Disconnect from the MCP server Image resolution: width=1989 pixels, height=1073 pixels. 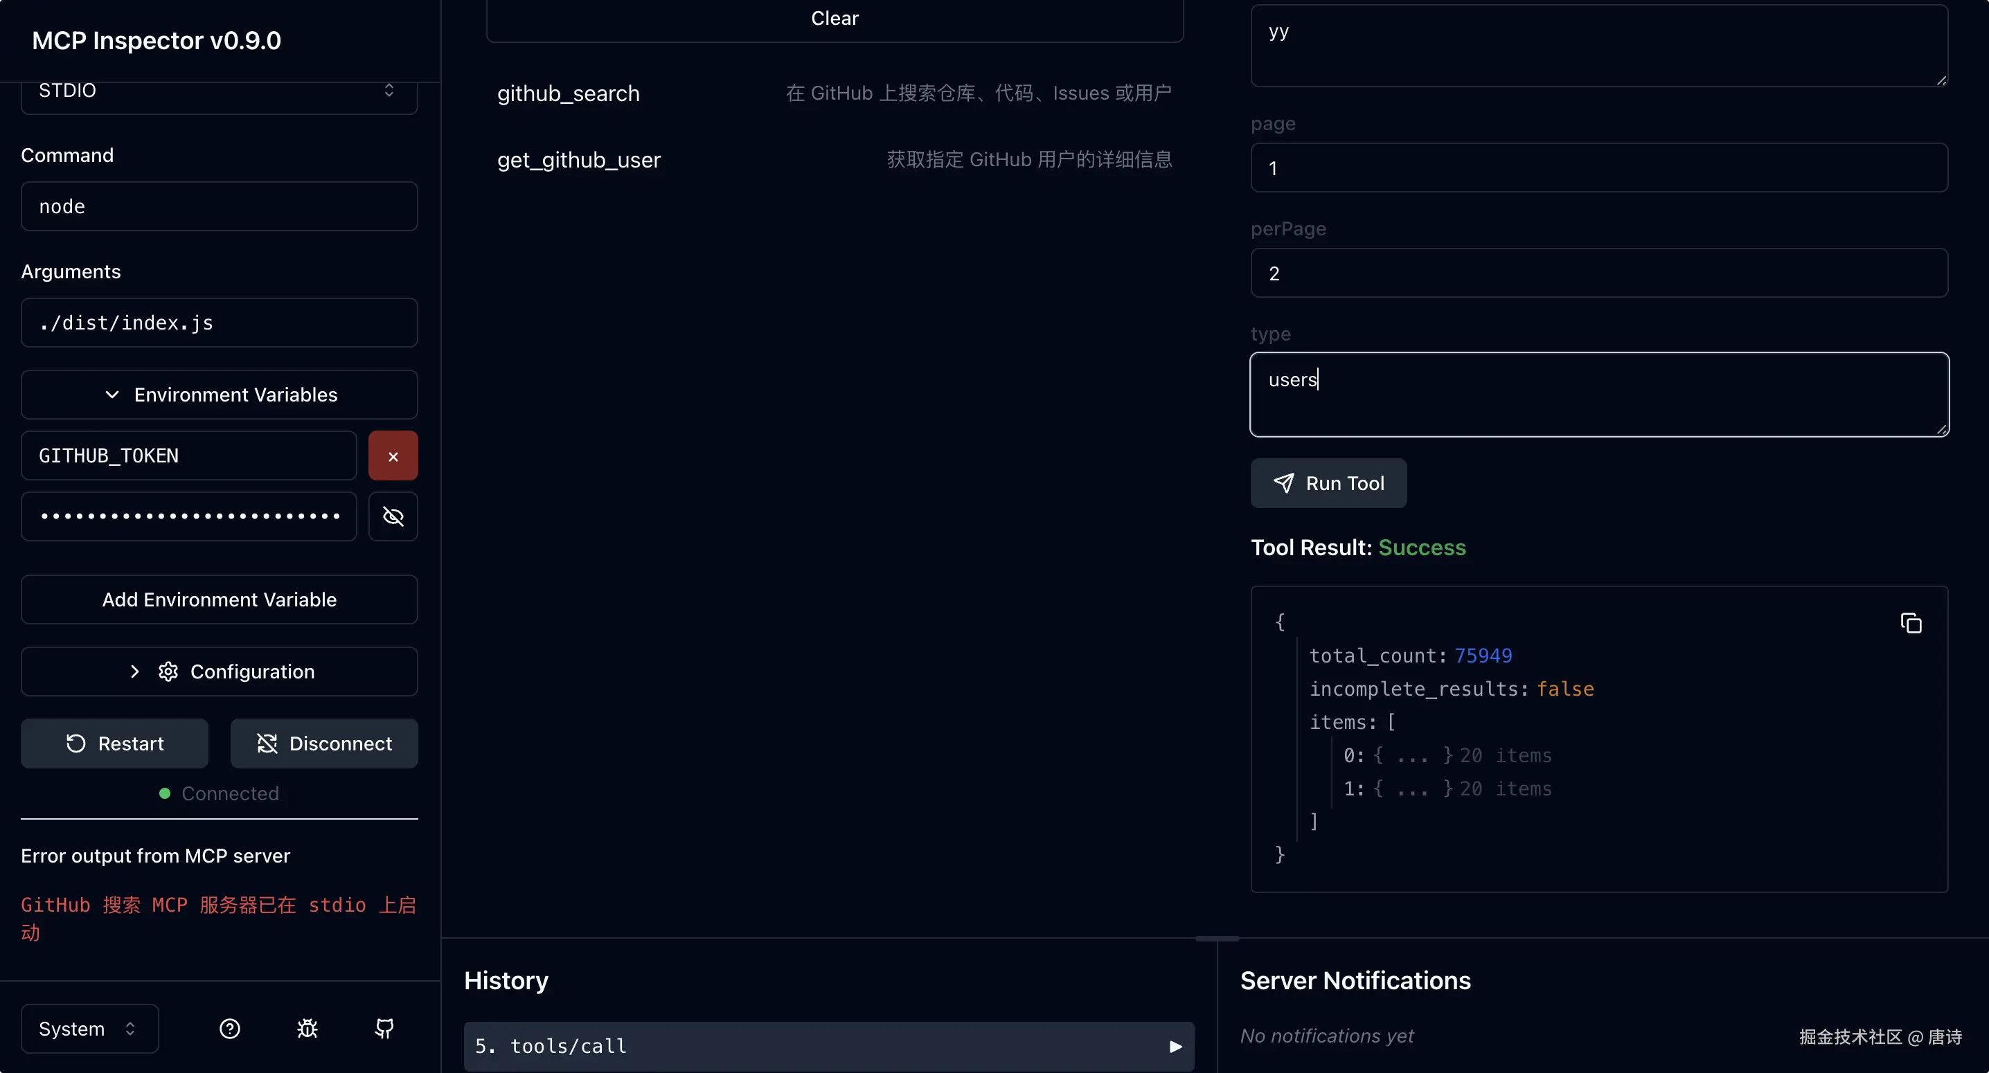click(323, 743)
